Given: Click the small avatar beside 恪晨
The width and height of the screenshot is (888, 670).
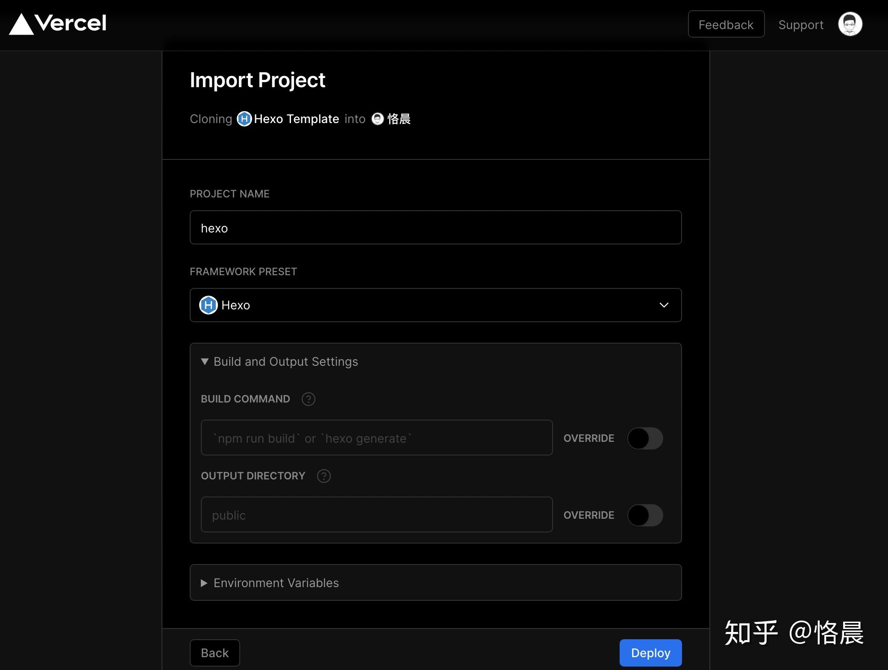Looking at the screenshot, I should (377, 119).
